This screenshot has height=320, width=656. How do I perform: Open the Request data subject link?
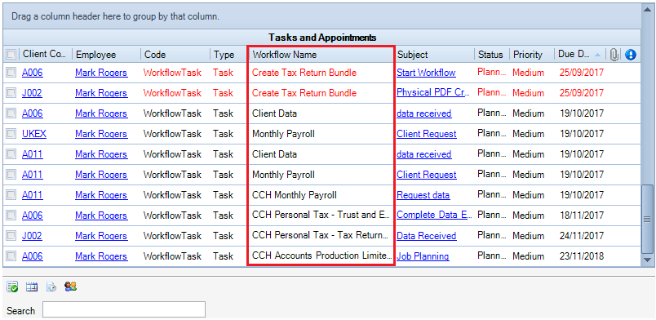[x=423, y=195]
